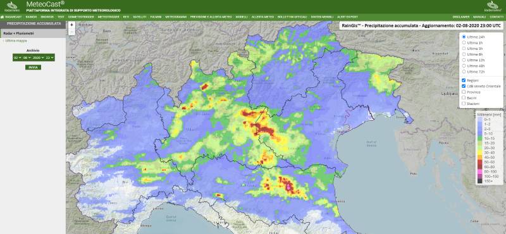This screenshot has height=234, width=506.
Task: Open the Meteogrammi menu item
Action: [x=176, y=17]
